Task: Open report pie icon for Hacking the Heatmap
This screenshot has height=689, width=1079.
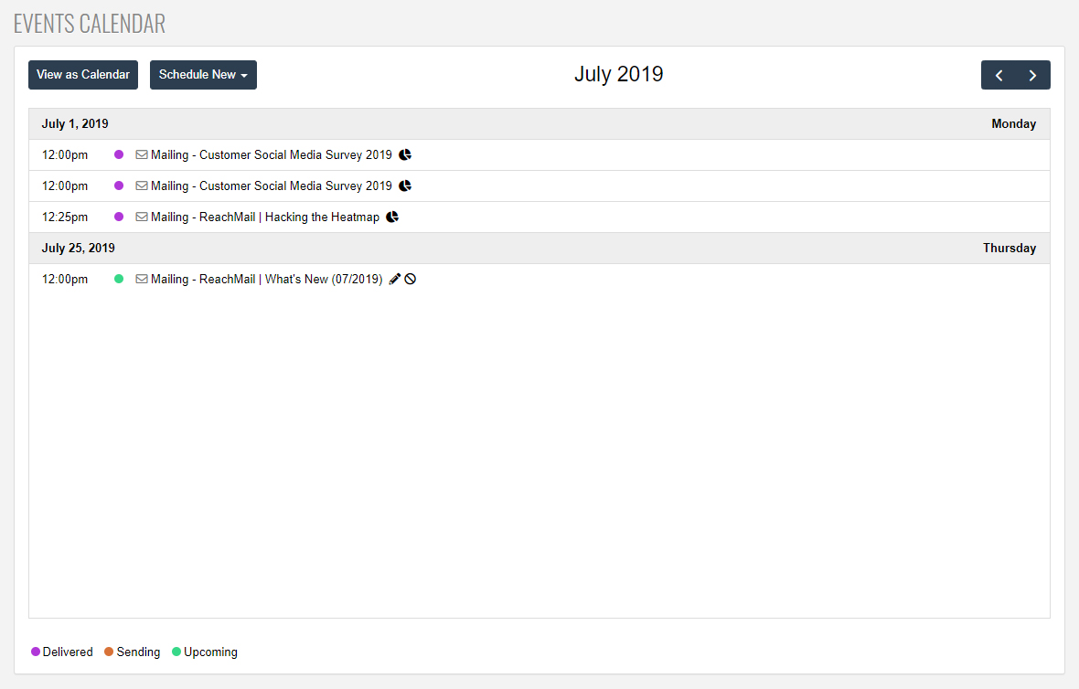Action: [x=392, y=217]
